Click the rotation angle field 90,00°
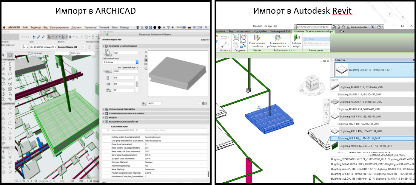 pyautogui.click(x=155, y=103)
